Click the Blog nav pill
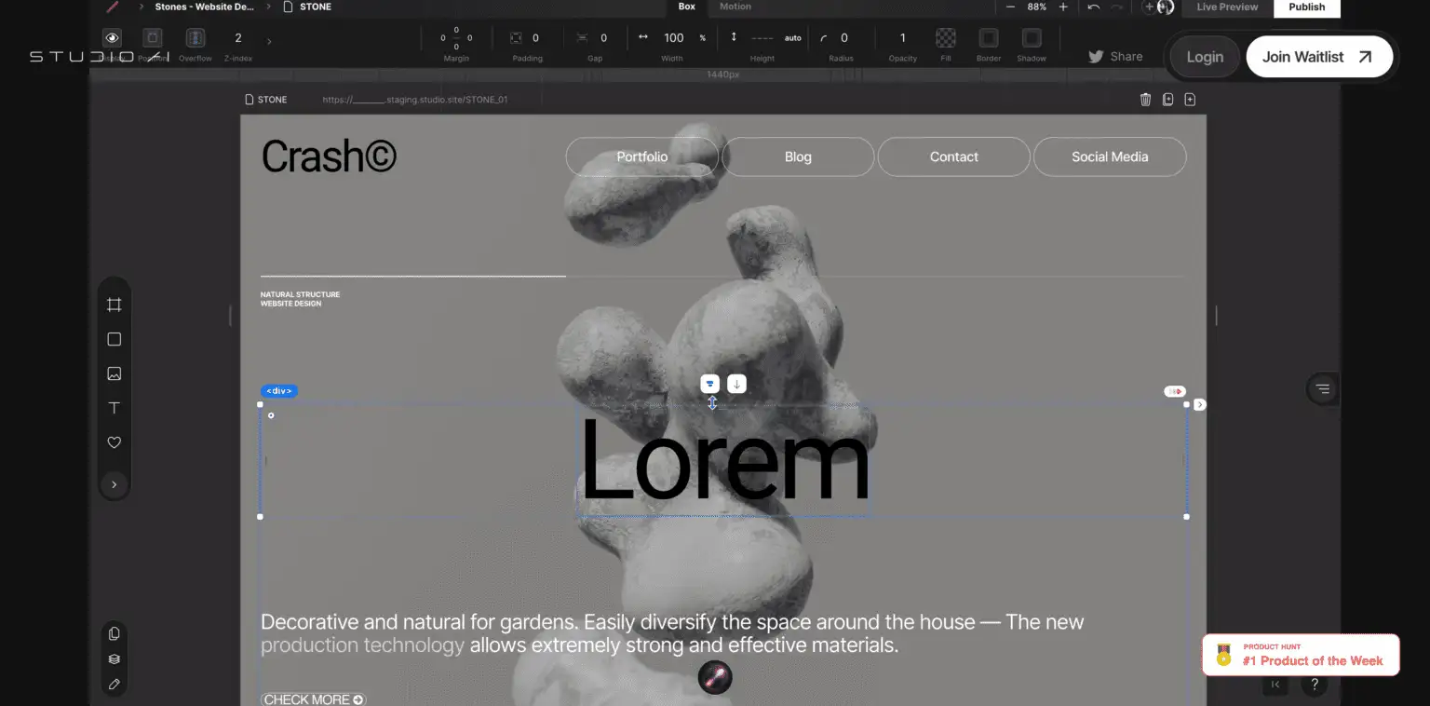 [798, 156]
